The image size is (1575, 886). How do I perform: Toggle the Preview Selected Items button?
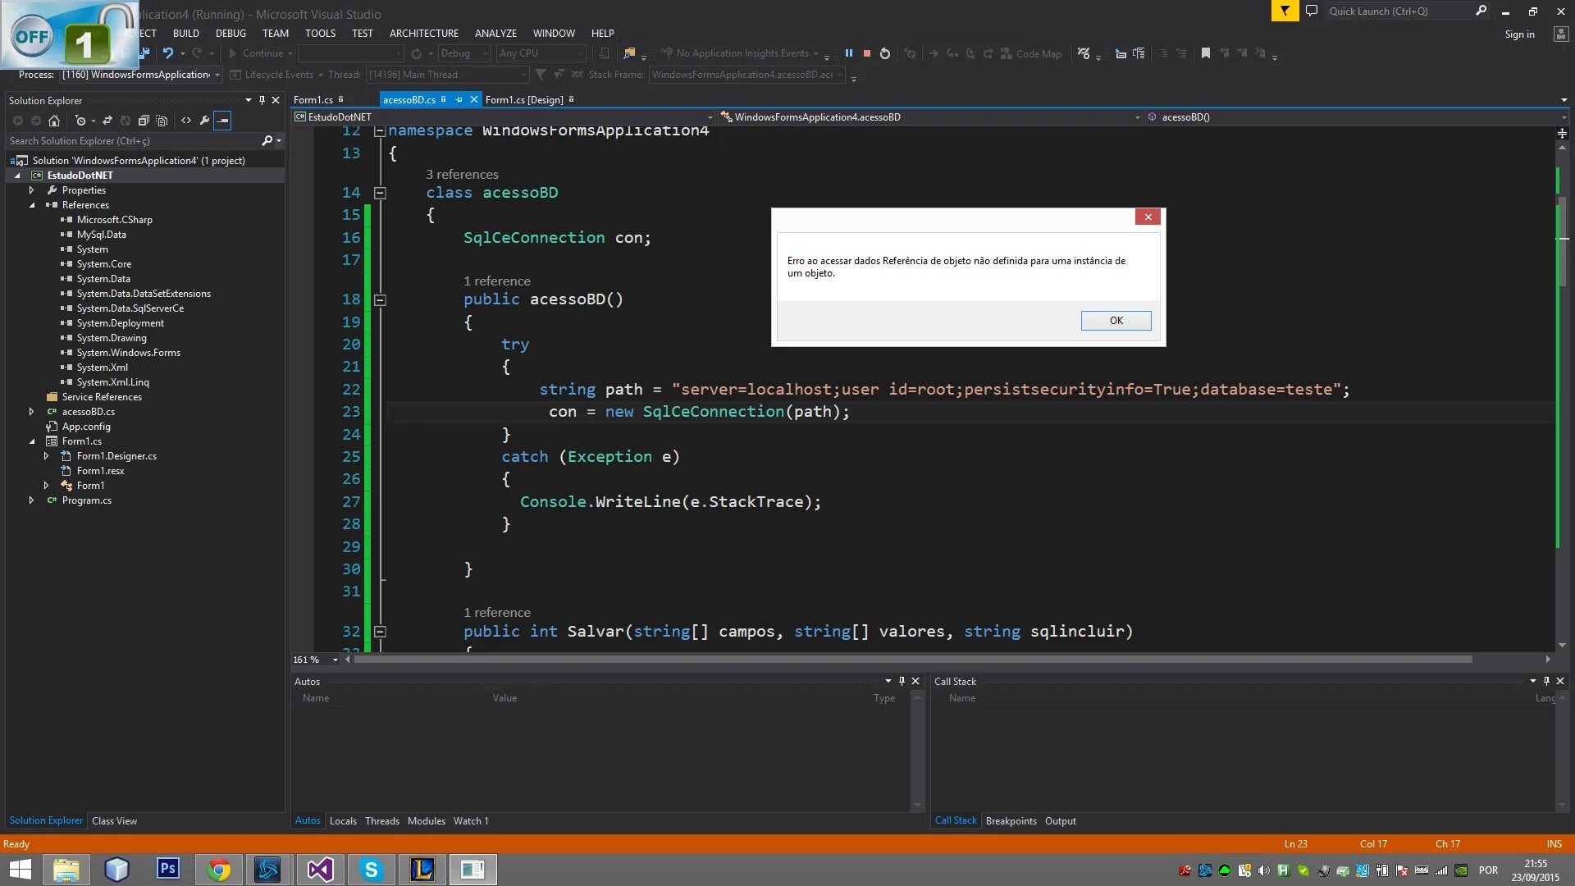[x=222, y=121]
